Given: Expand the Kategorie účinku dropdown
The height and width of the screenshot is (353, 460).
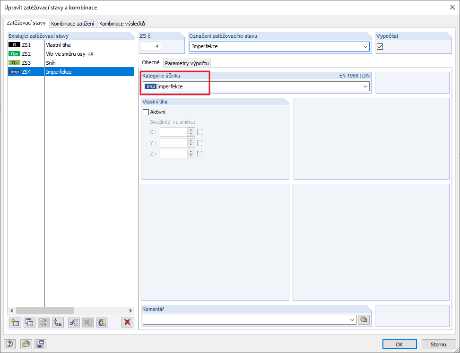Looking at the screenshot, I should point(365,86).
